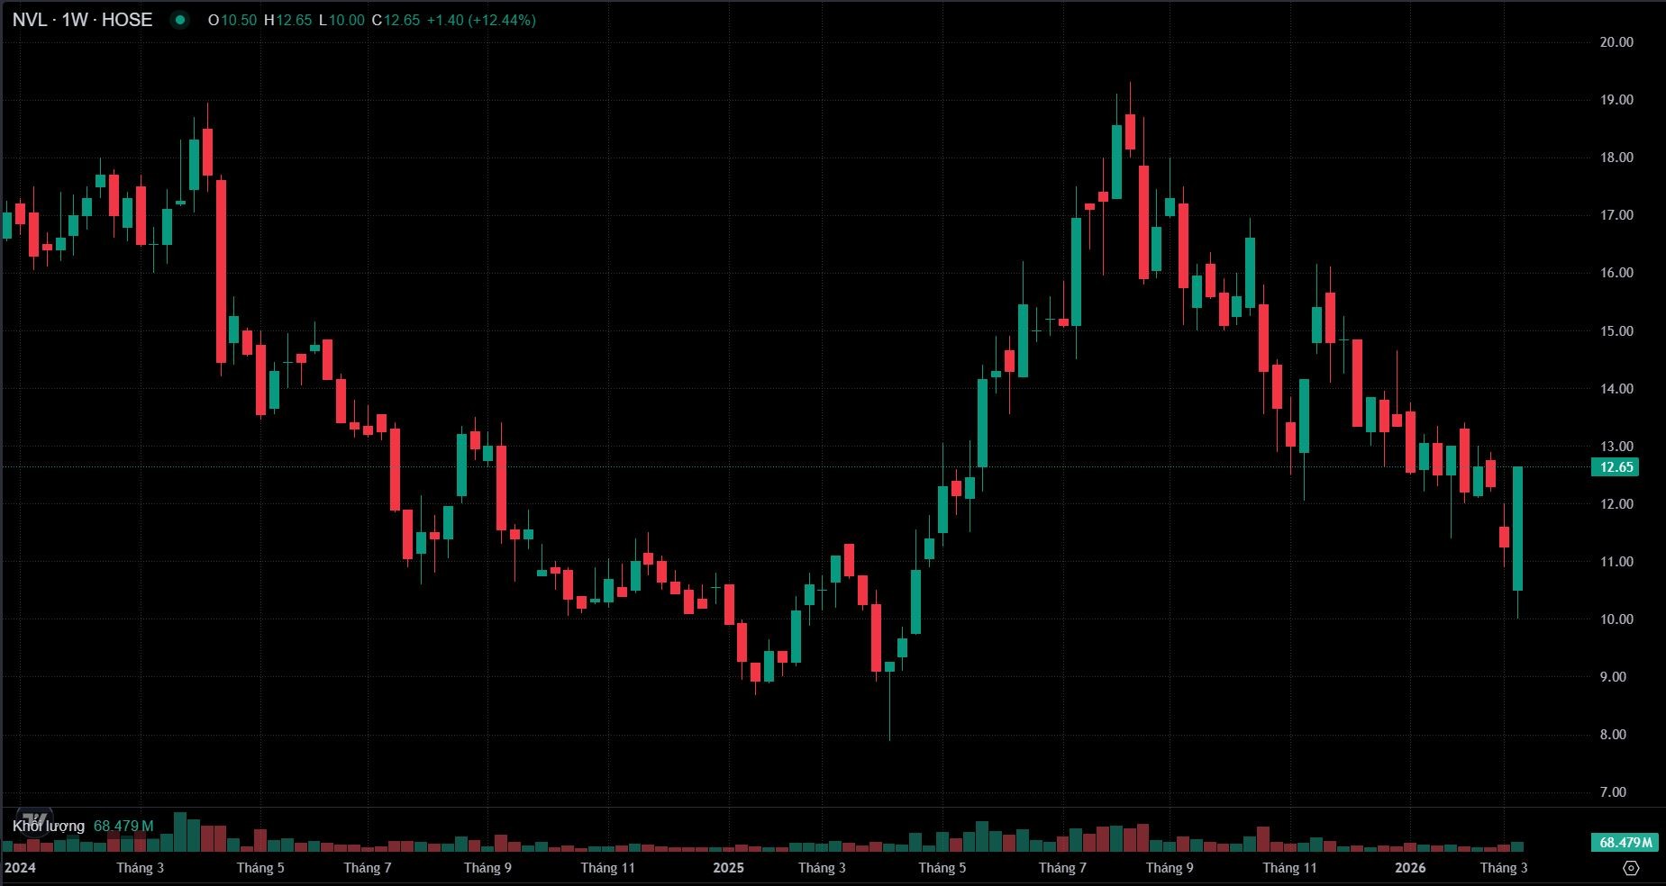Click the Khối lượng volume indicator label
The width and height of the screenshot is (1666, 886).
click(x=49, y=826)
